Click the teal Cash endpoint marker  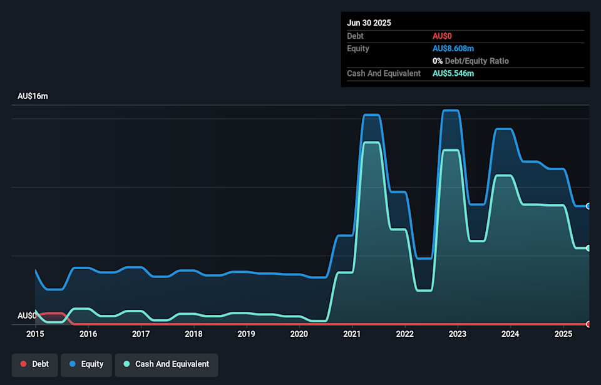[x=588, y=249]
